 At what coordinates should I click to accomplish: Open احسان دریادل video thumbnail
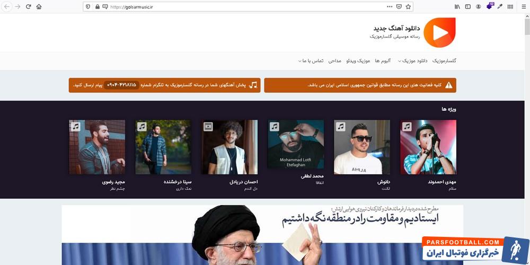(229, 147)
